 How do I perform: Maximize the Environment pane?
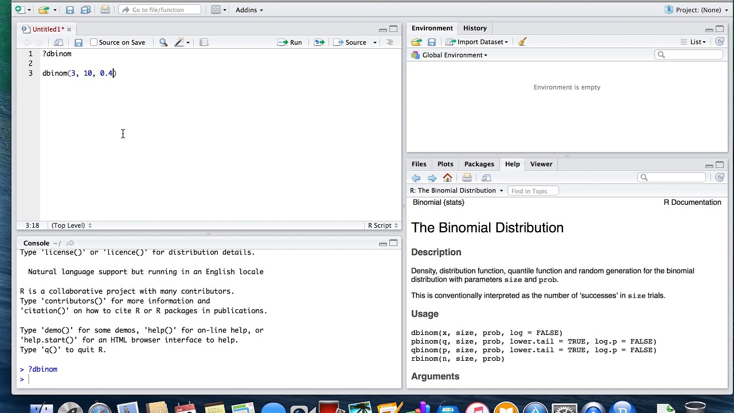pos(720,29)
